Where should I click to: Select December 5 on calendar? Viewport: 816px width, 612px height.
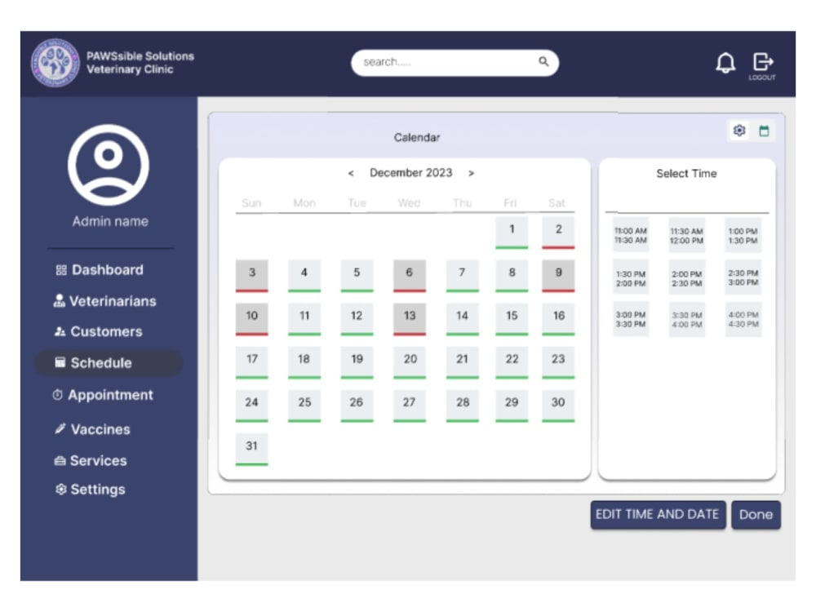357,275
